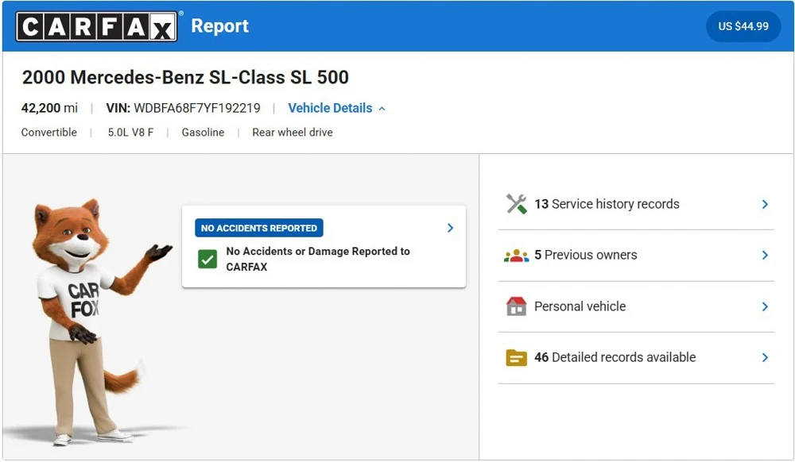
Task: Click the folder Detailed records icon
Action: (516, 358)
